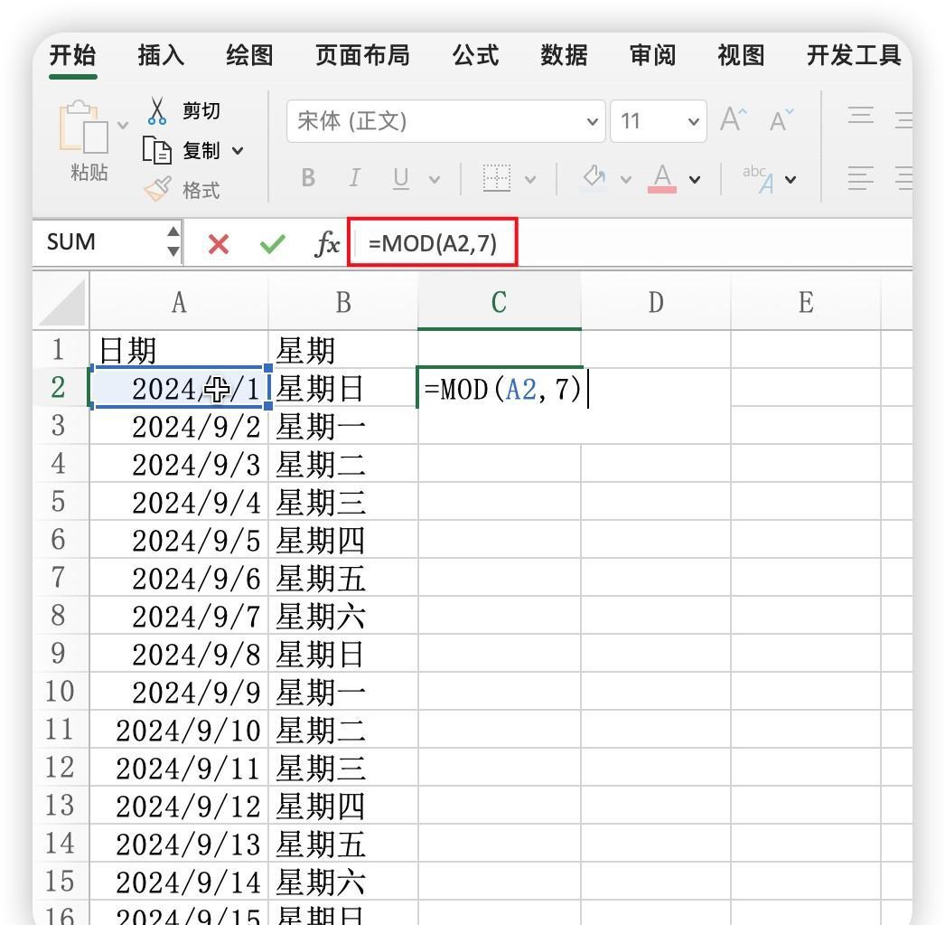945x925 pixels.
Task: Click the 粘贴 label button
Action: click(89, 173)
